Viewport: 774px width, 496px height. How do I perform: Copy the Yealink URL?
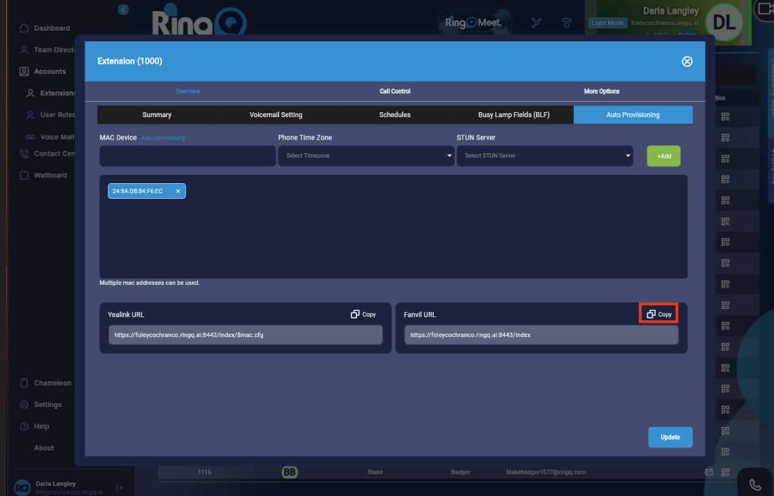click(x=363, y=314)
